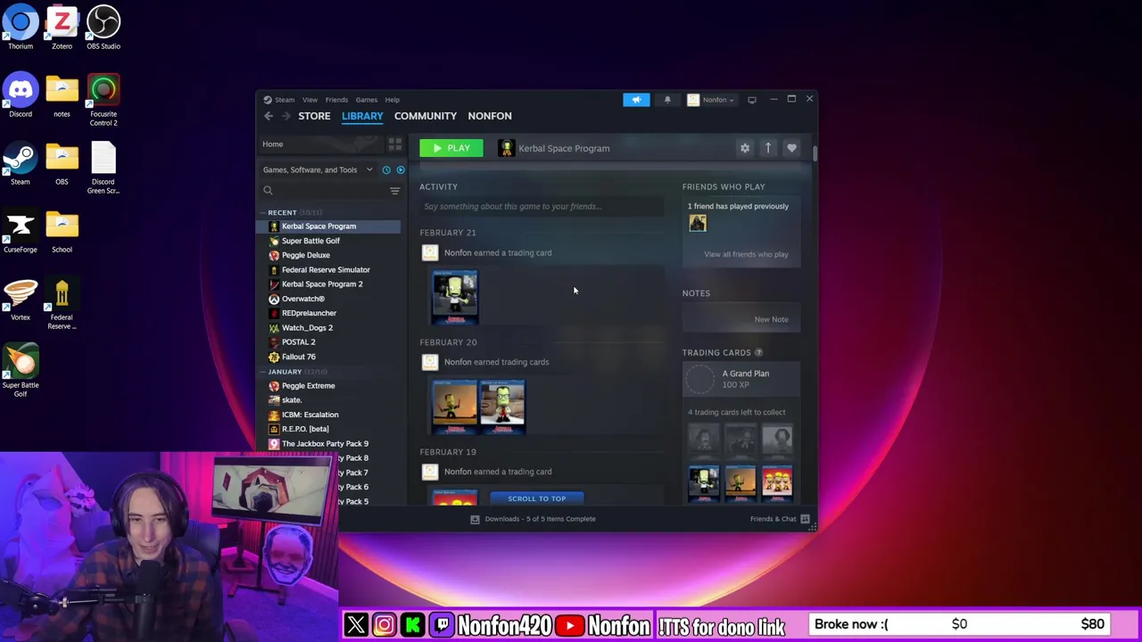This screenshot has height=642, width=1142.
Task: Expand the Games, Software, and Tools filter
Action: 318,169
